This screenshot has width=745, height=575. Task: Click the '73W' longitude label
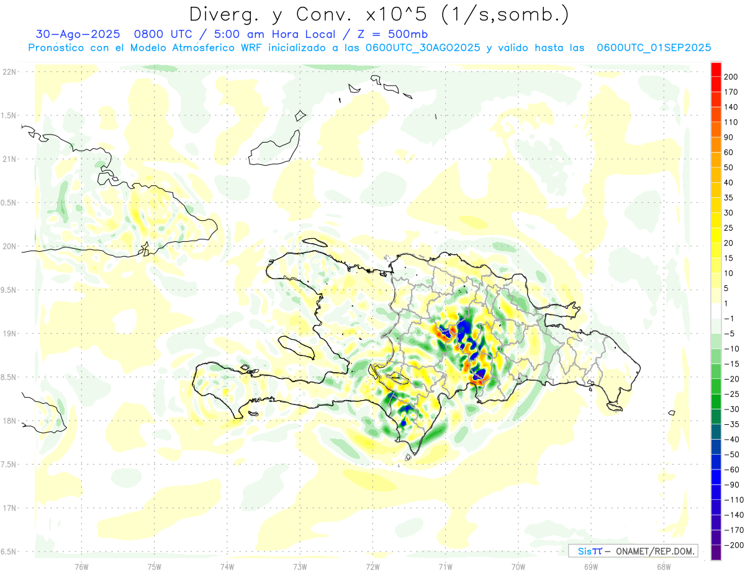(x=300, y=567)
